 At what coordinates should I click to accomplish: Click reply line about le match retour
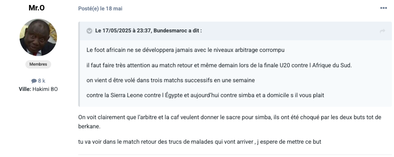click(x=200, y=142)
